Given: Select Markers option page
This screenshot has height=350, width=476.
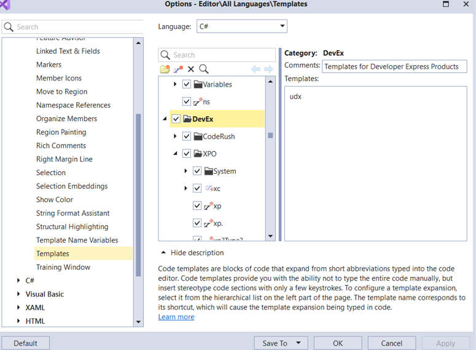Looking at the screenshot, I should coord(49,64).
